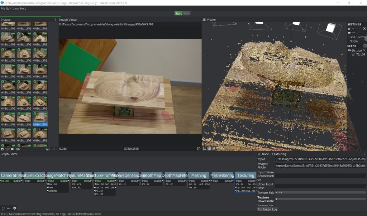Click the image metadata info icon

click(199, 148)
